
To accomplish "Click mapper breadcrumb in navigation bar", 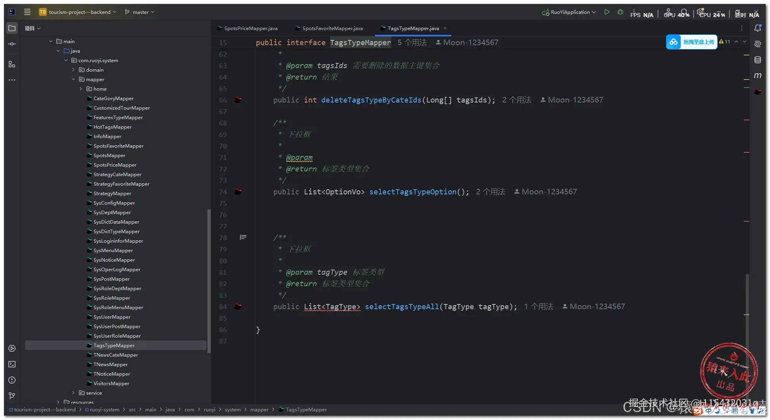I will click(259, 409).
